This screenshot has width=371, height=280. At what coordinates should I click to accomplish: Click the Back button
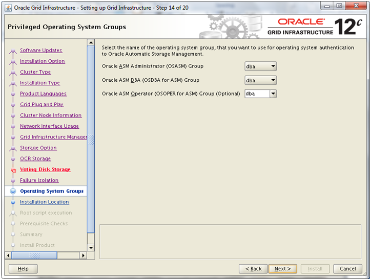pyautogui.click(x=253, y=269)
